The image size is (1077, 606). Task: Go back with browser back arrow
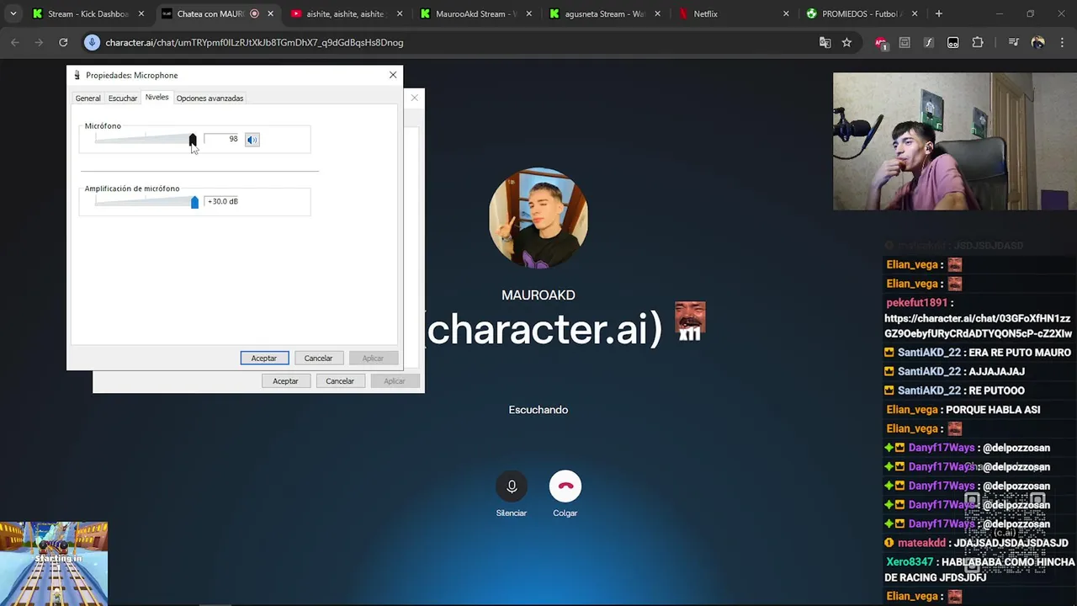15,42
